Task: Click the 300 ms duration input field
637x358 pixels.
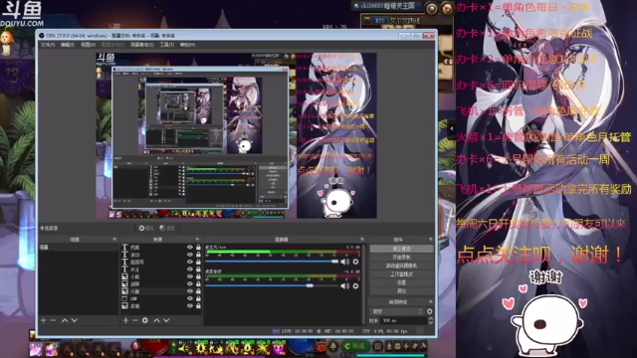Action: tap(403, 320)
